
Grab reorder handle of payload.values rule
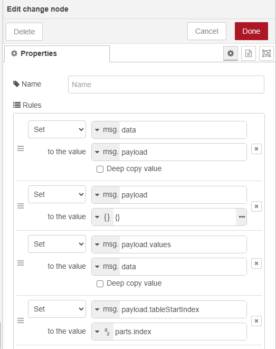click(21, 263)
